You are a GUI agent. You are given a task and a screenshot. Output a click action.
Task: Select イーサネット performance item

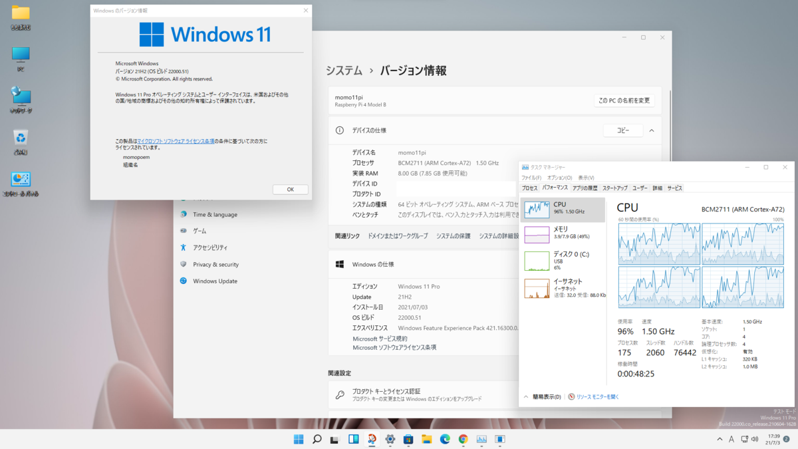[x=564, y=288]
